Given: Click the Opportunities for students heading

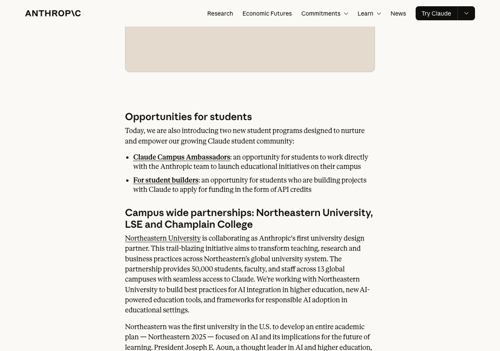Looking at the screenshot, I should 188,117.
